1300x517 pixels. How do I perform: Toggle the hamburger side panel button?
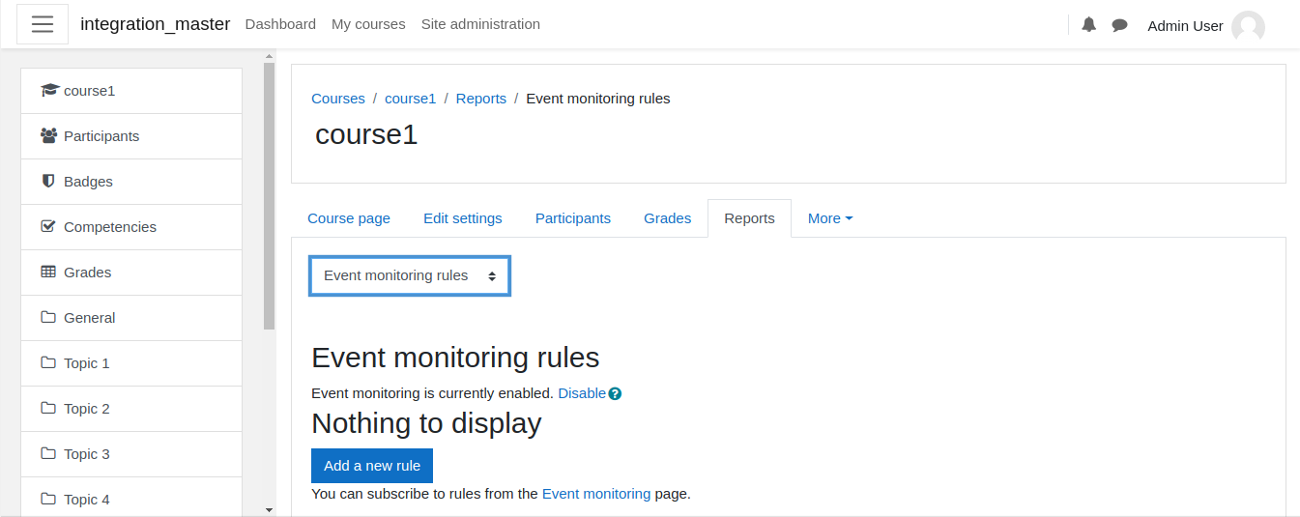tap(43, 24)
